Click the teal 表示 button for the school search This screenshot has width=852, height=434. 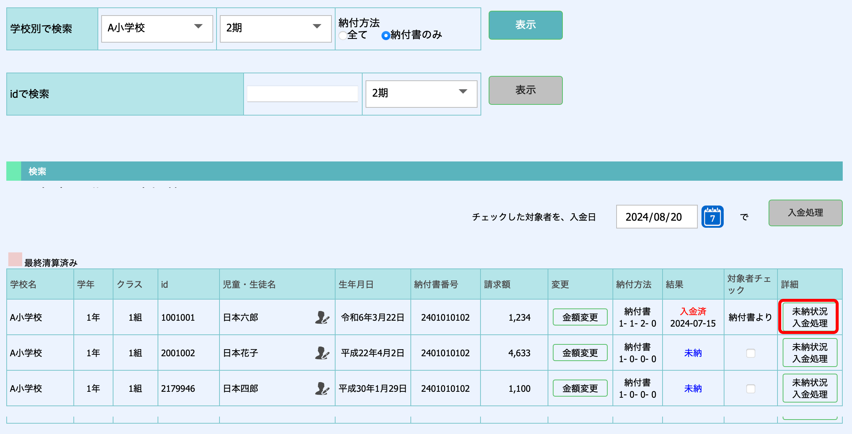pyautogui.click(x=525, y=25)
